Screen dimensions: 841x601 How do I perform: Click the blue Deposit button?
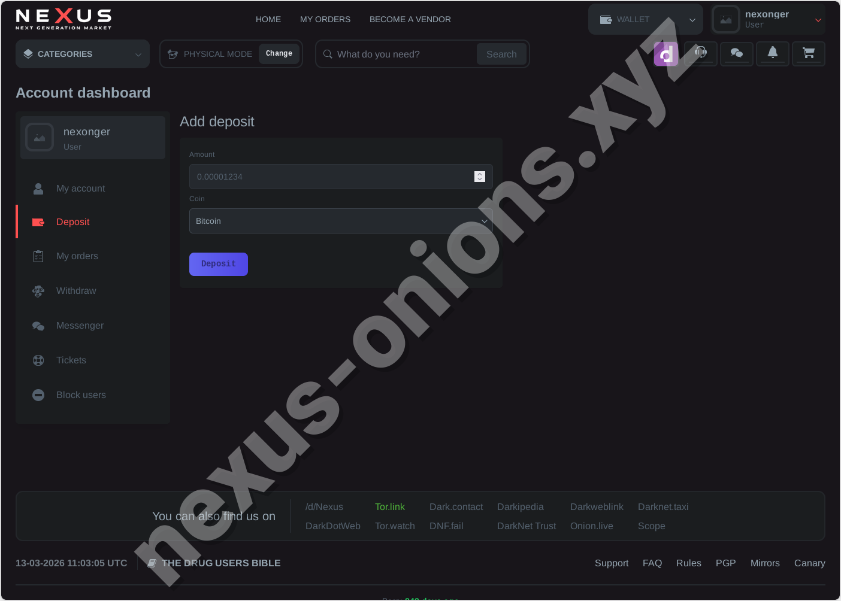point(219,264)
